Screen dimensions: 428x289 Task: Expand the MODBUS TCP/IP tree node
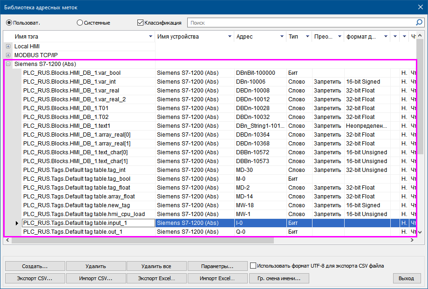[x=8, y=55]
